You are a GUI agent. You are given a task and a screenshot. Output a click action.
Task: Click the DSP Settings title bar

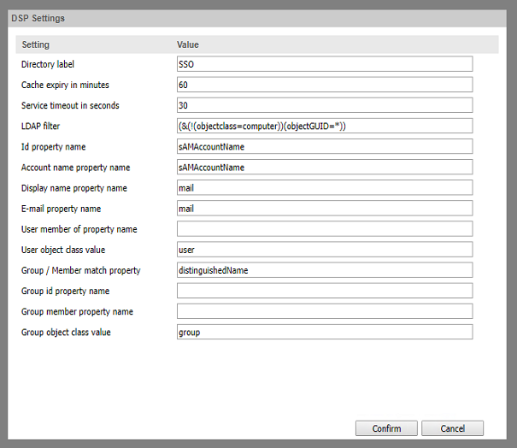pos(258,18)
